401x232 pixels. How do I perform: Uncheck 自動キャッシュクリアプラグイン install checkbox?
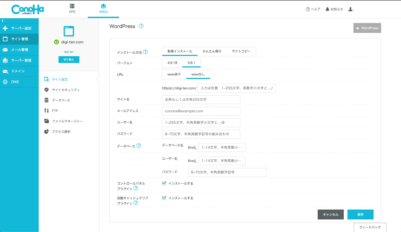coord(164,198)
